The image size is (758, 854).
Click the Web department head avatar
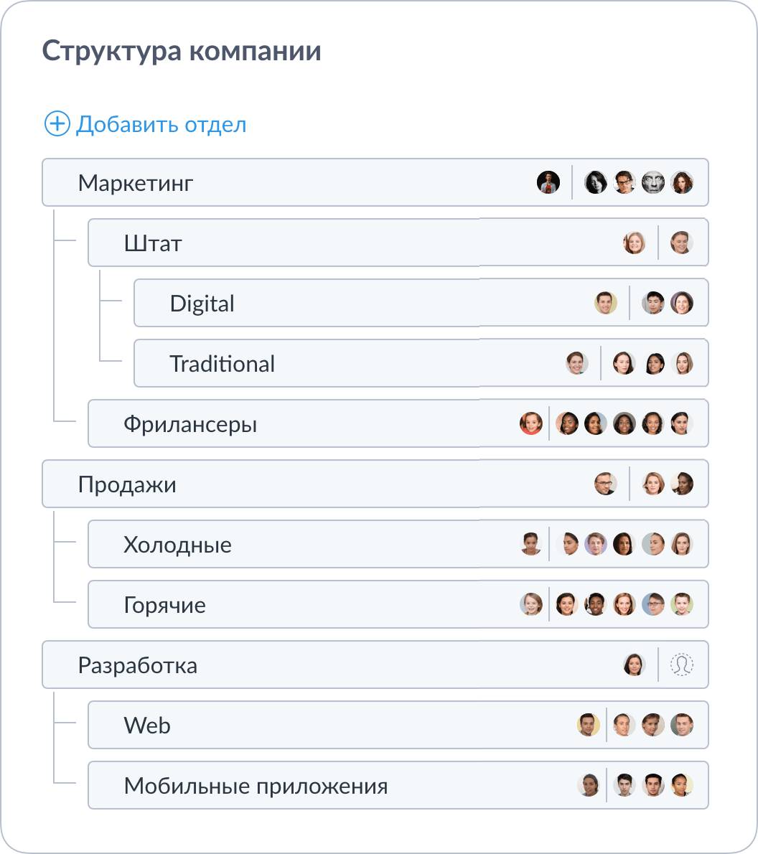coord(589,725)
